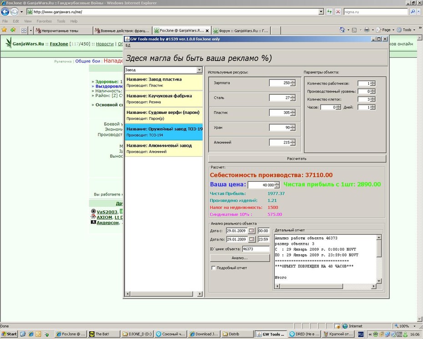Click the 'Анализ...' button

click(x=240, y=258)
